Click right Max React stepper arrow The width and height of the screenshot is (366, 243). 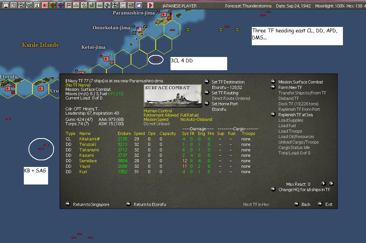331,184
